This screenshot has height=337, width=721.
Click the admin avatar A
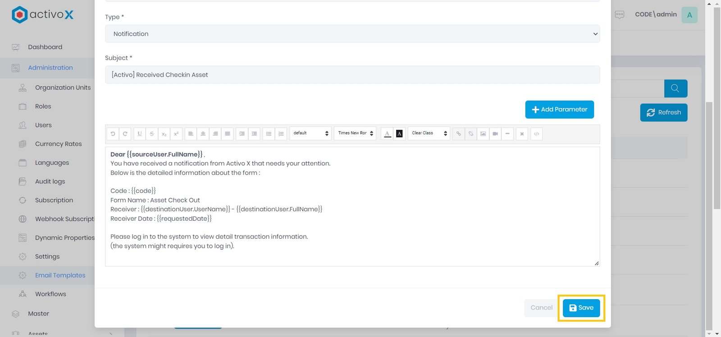tap(689, 15)
